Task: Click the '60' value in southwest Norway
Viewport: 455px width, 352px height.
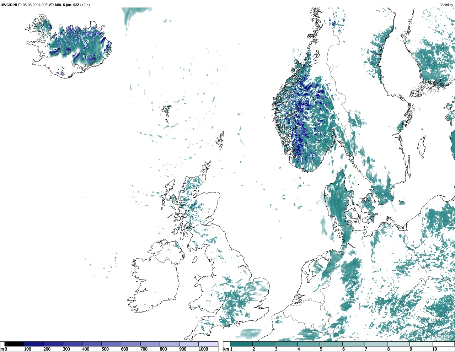Action: [x=298, y=157]
